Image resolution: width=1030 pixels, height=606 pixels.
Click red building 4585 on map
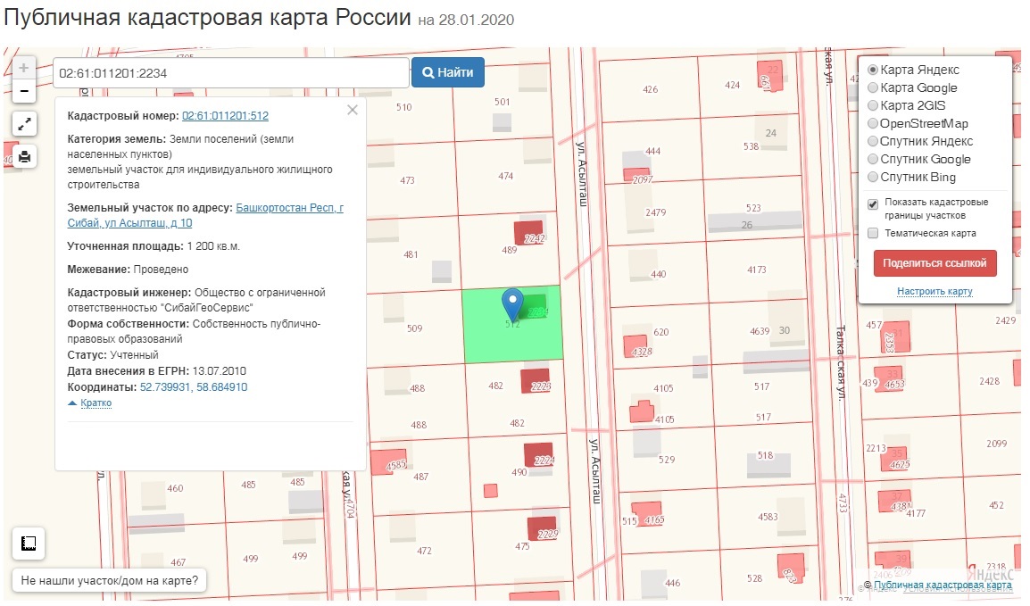pos(389,461)
